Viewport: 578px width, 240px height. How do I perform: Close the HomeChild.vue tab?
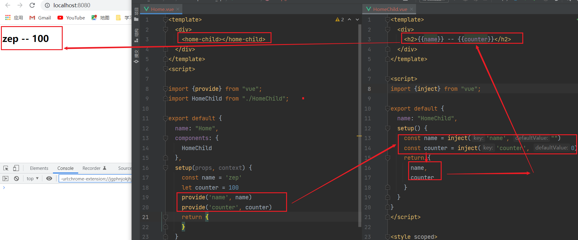point(412,9)
